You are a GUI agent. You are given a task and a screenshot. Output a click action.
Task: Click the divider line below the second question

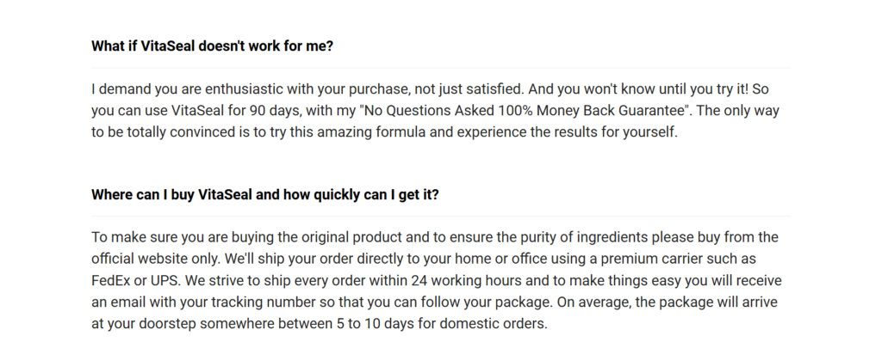441,217
